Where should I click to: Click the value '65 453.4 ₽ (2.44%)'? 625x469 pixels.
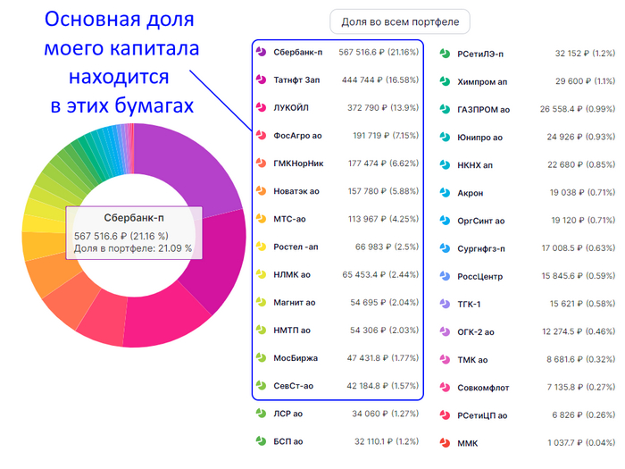380,274
